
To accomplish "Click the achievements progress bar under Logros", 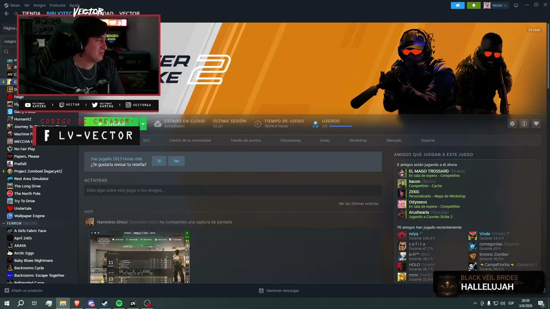I will point(340,126).
